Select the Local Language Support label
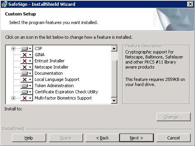Image resolution: width=195 pixels, height=146 pixels. [57, 79]
